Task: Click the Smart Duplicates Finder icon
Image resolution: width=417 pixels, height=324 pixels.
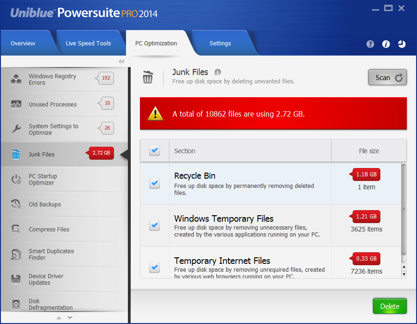Action: pyautogui.click(x=16, y=254)
